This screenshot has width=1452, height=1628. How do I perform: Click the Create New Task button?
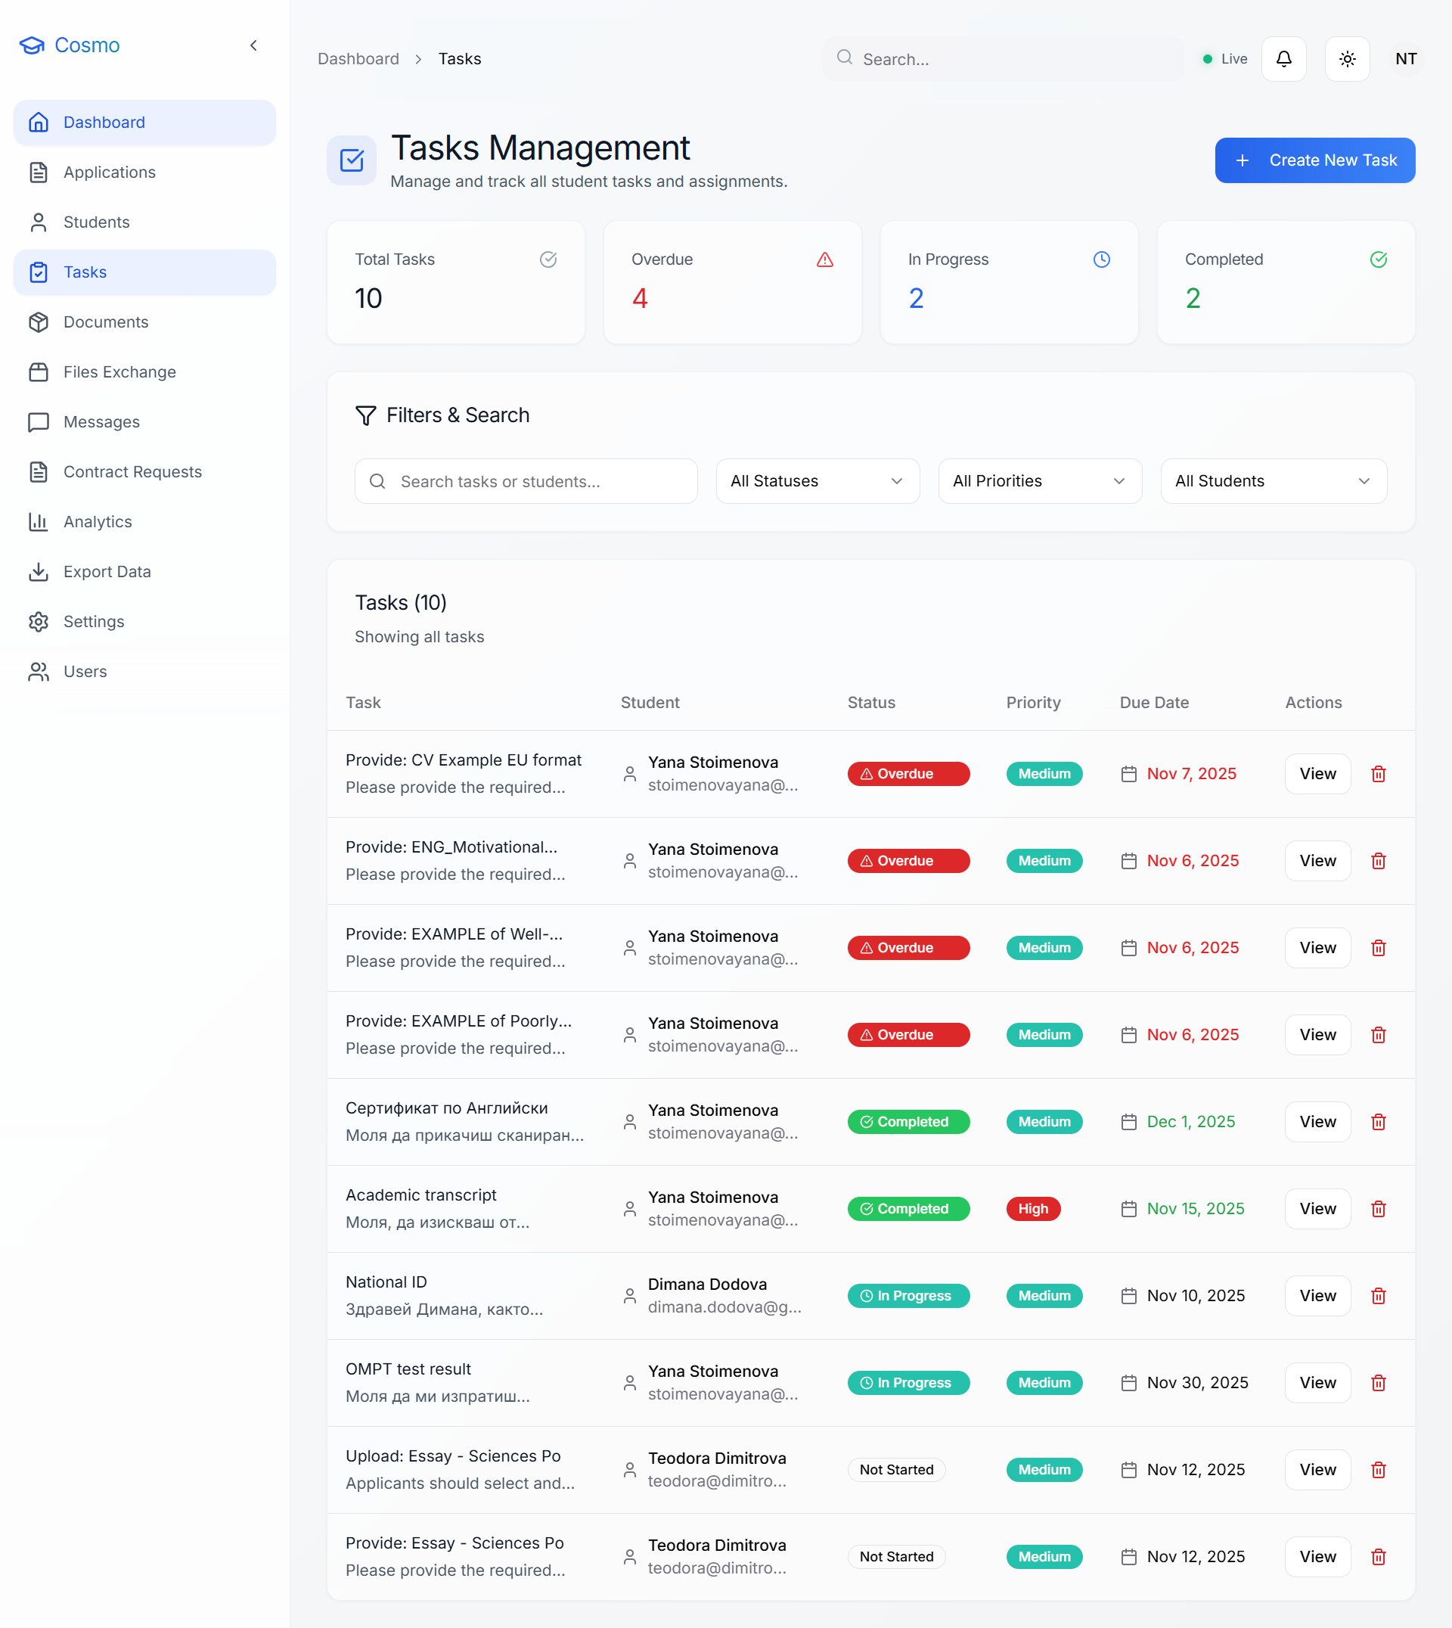1314,160
